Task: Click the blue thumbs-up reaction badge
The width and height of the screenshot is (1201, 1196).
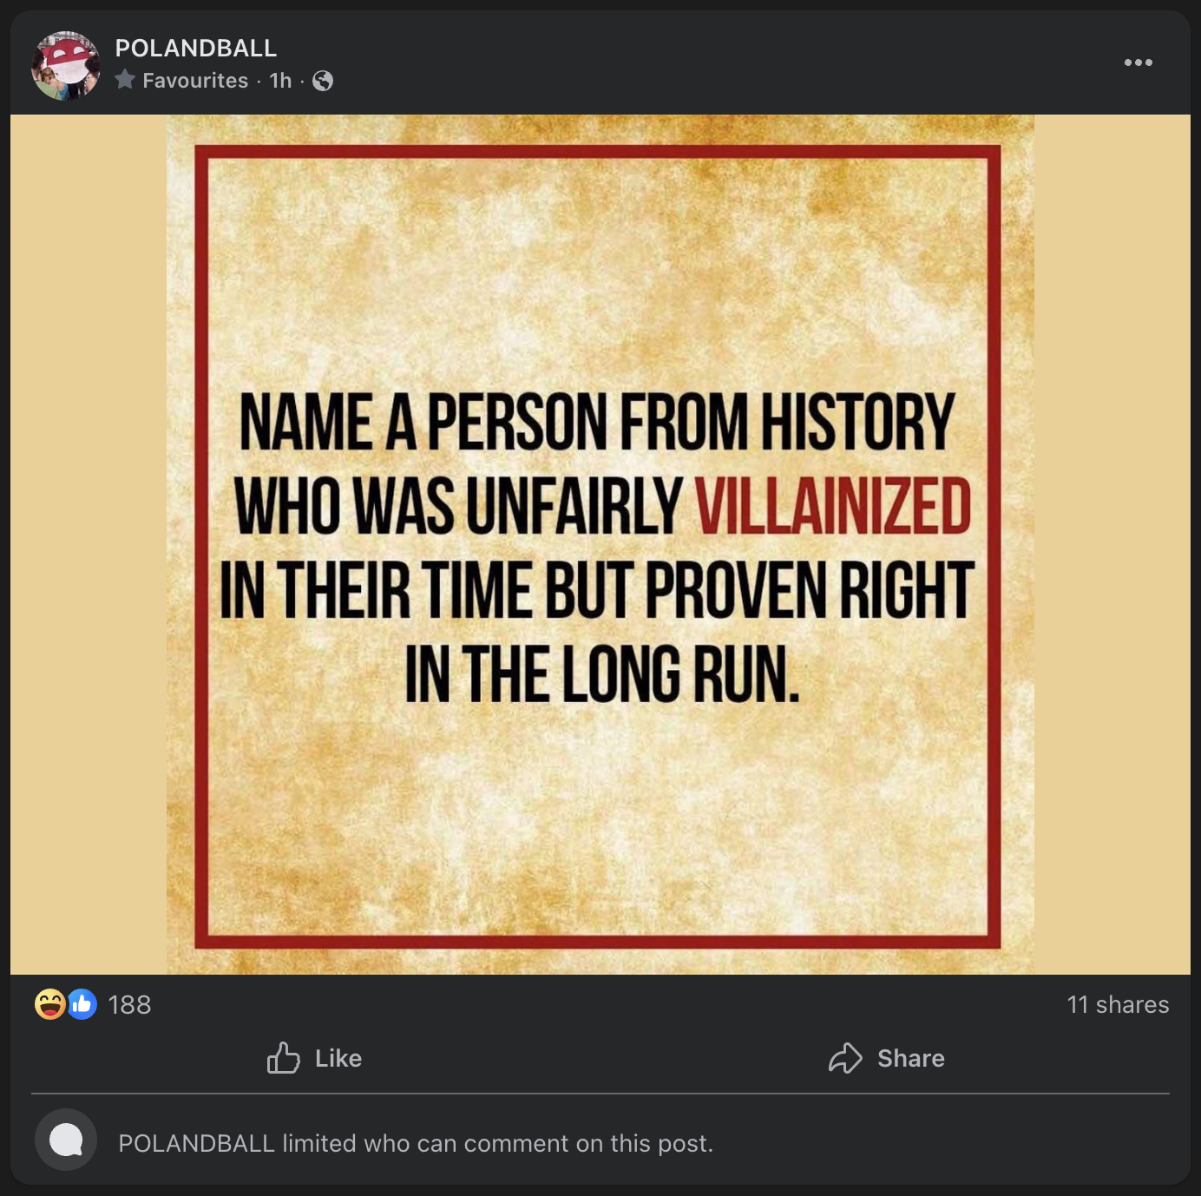Action: [x=82, y=1004]
